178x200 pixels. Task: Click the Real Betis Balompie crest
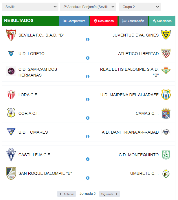click(x=166, y=70)
